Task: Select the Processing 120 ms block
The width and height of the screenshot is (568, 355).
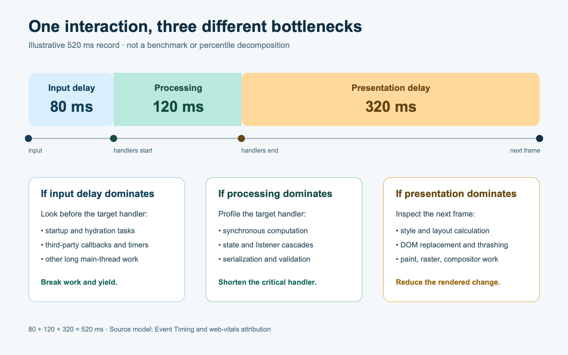Action: click(177, 99)
